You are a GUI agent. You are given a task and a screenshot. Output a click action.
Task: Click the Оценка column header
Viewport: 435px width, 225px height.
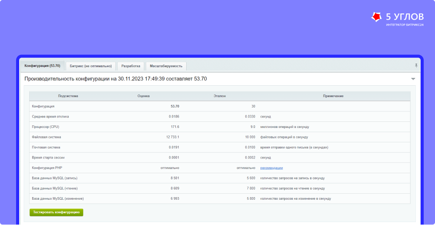[144, 96]
